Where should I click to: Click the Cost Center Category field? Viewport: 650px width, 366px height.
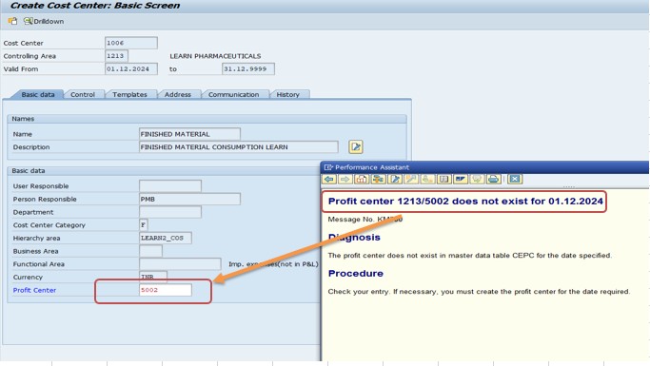click(144, 224)
